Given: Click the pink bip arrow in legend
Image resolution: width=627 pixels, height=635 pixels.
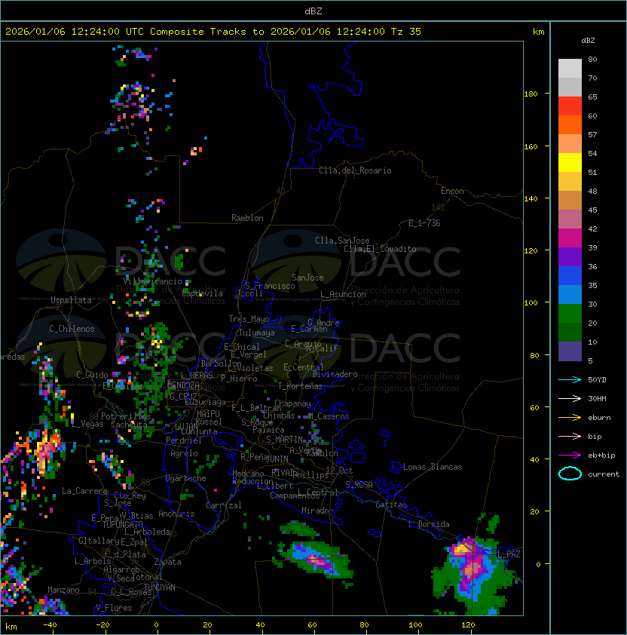Looking at the screenshot, I should [x=570, y=437].
